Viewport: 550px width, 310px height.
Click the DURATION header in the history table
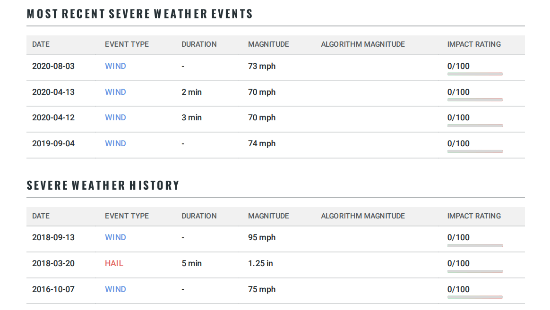click(199, 216)
